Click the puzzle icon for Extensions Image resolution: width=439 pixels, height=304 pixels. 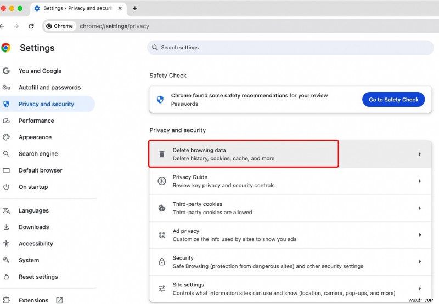[x=7, y=300]
